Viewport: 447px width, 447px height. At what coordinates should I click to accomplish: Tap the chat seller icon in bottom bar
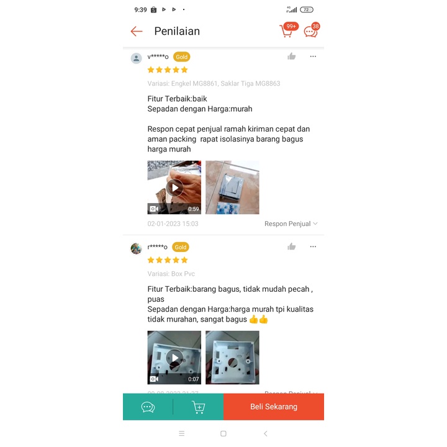(148, 407)
